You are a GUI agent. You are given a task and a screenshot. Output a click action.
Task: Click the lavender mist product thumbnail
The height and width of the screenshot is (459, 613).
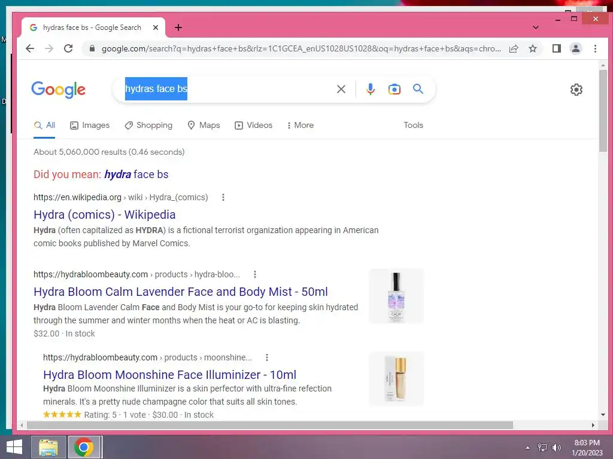[x=396, y=296]
